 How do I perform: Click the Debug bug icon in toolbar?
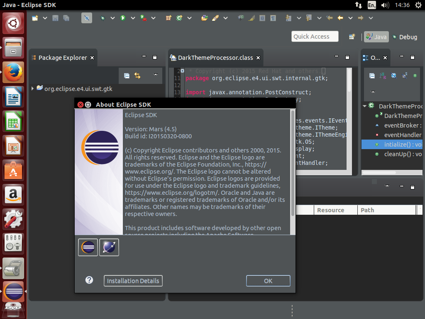coord(103,18)
